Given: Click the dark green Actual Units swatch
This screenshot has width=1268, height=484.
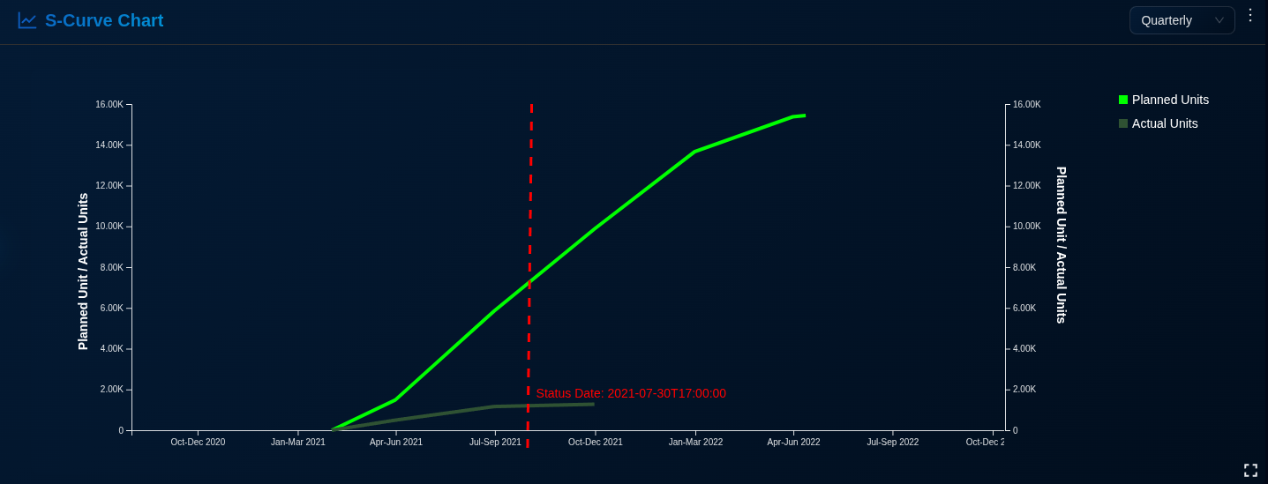Looking at the screenshot, I should click(x=1123, y=123).
